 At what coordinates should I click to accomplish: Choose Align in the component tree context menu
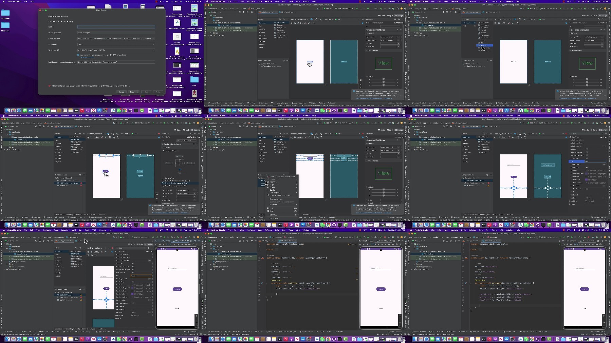(282, 185)
